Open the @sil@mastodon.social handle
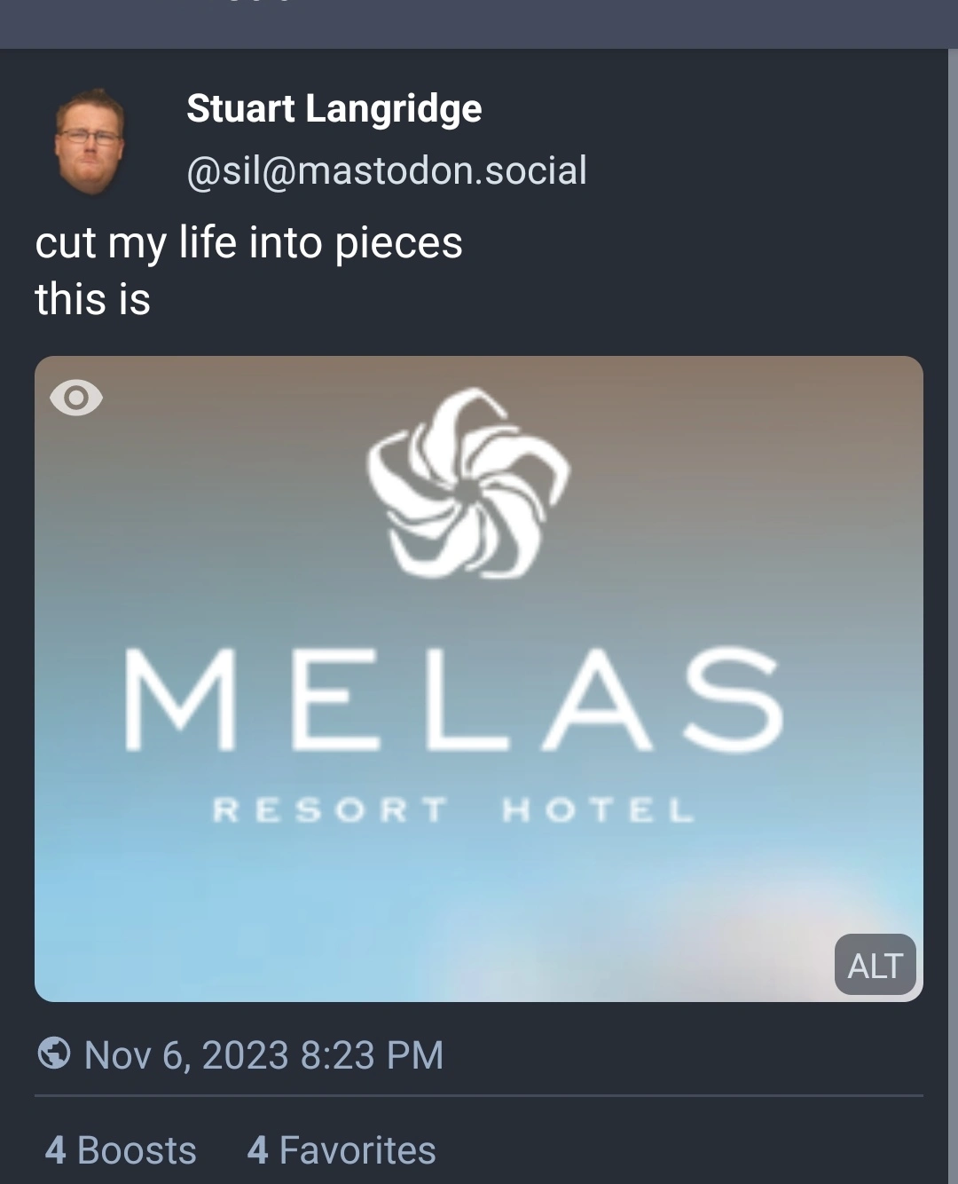The height and width of the screenshot is (1184, 958). pyautogui.click(x=387, y=170)
